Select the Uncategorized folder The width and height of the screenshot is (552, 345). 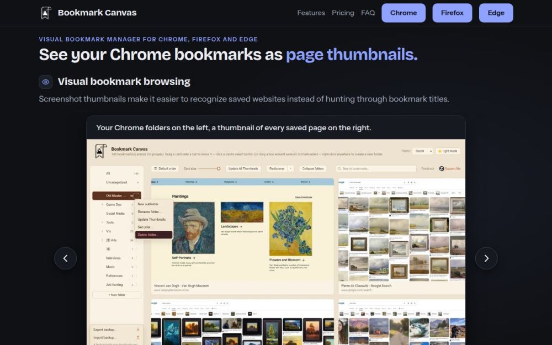point(116,182)
